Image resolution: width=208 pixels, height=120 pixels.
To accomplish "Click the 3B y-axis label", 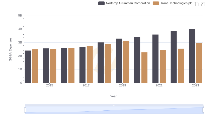I will click(x=20, y=42).
